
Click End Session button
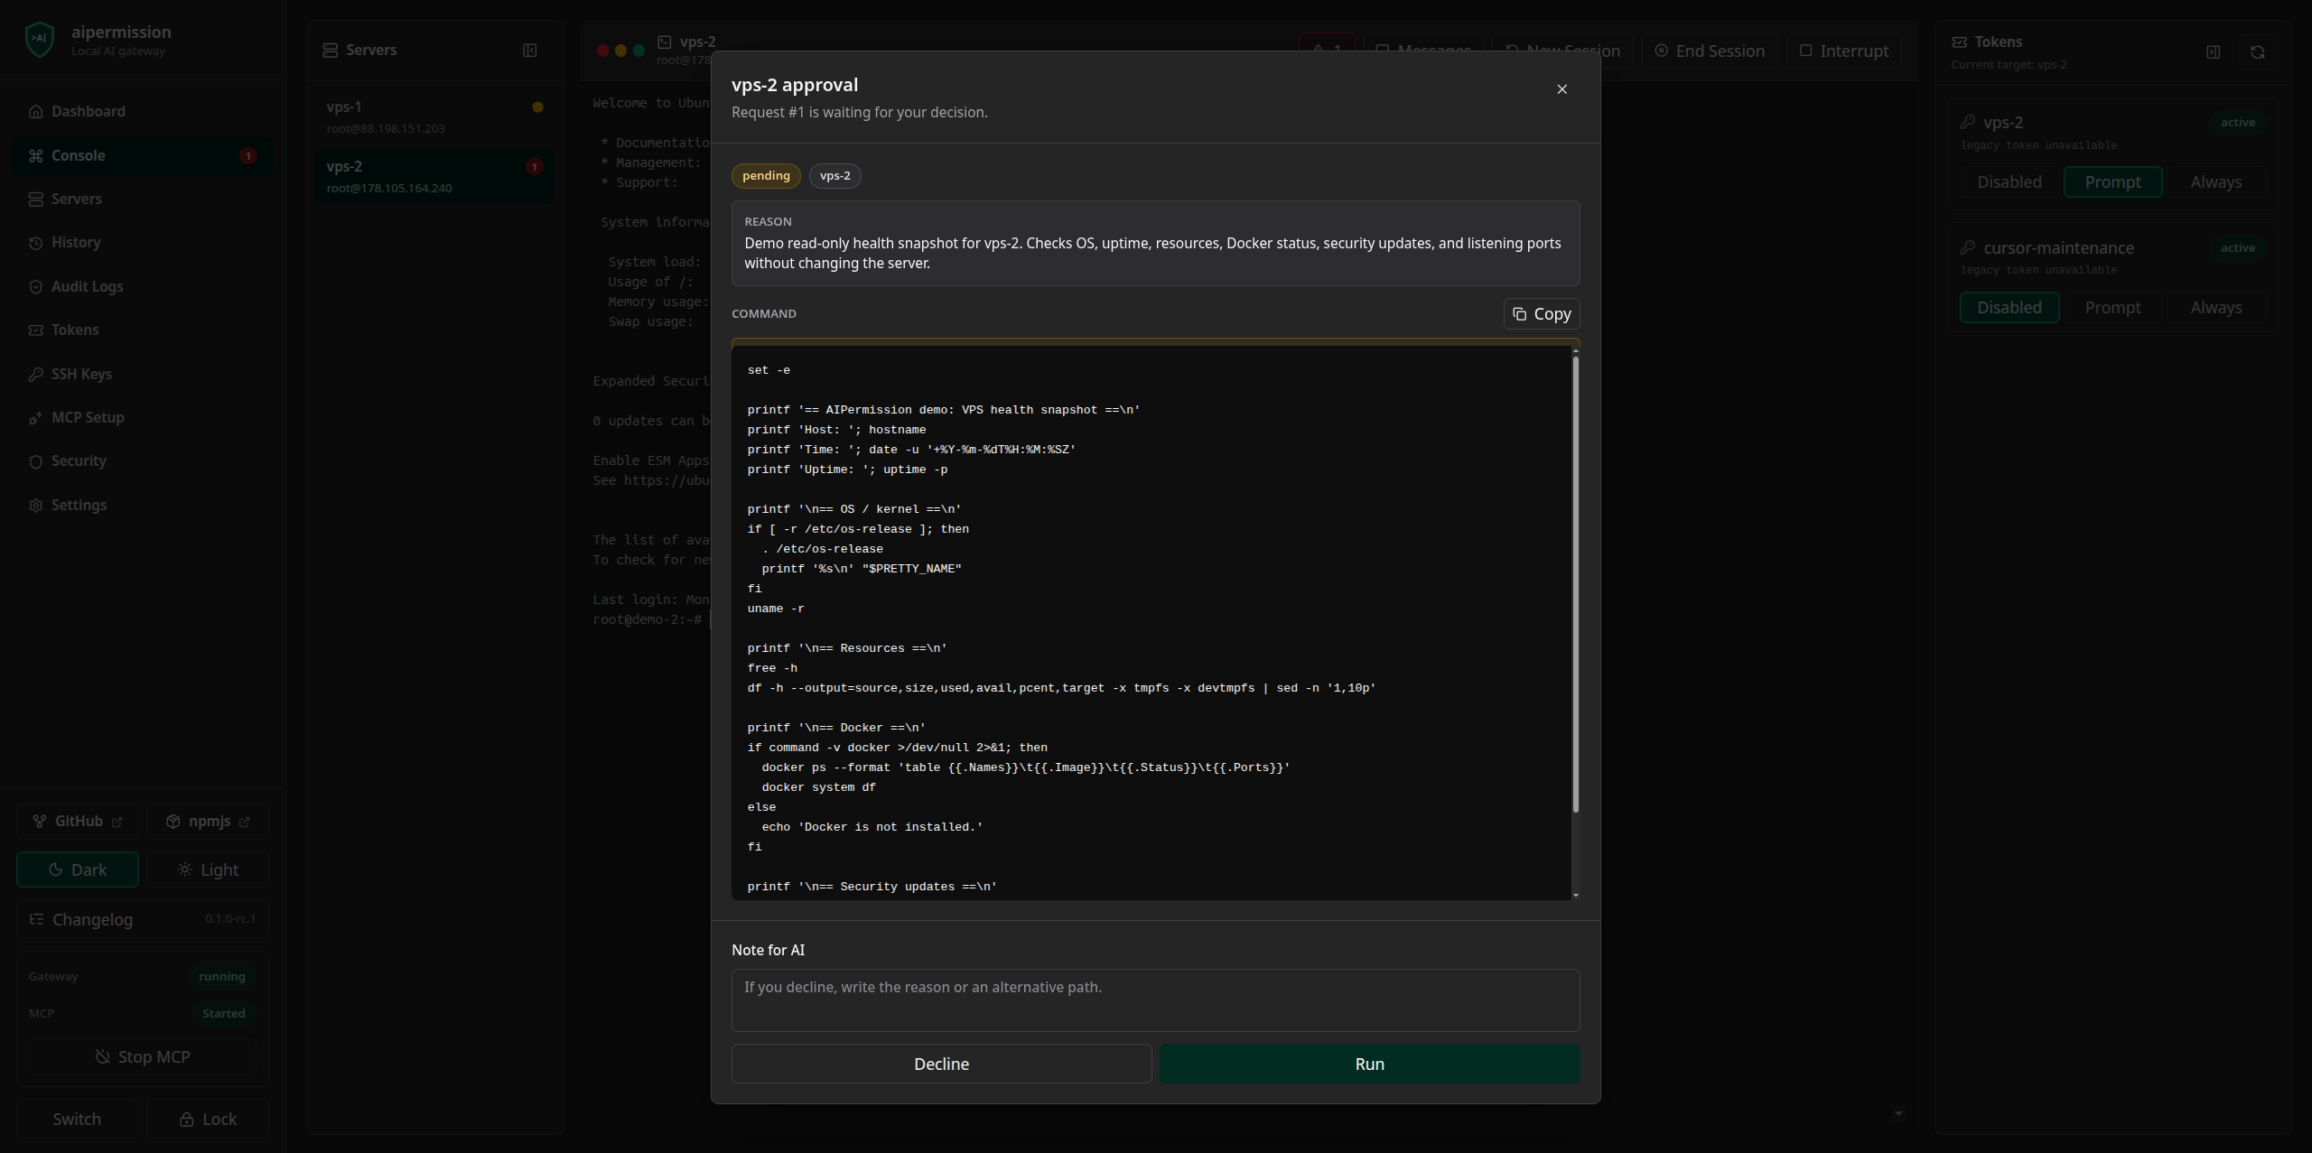(x=1710, y=51)
